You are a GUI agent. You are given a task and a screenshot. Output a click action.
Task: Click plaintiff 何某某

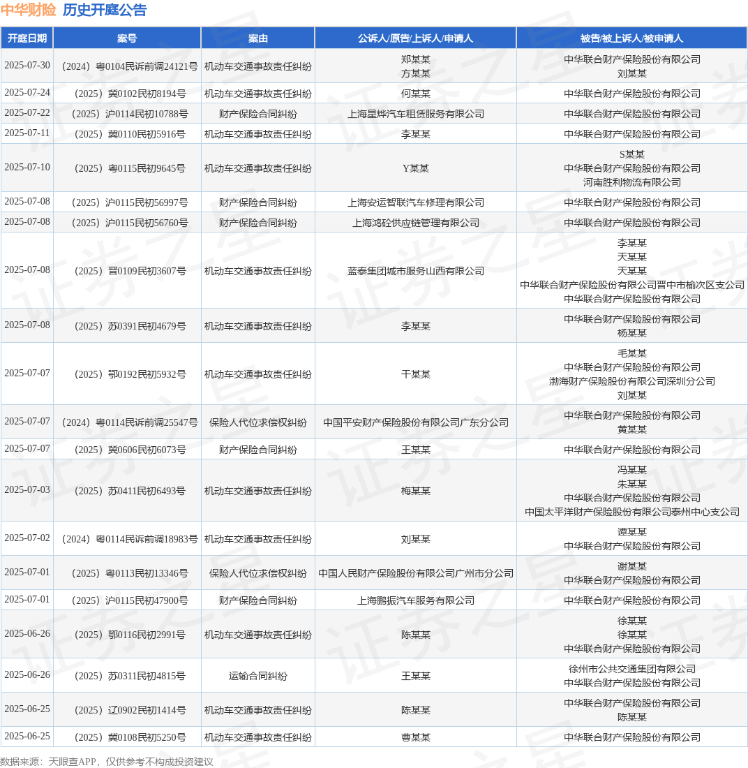pos(416,94)
